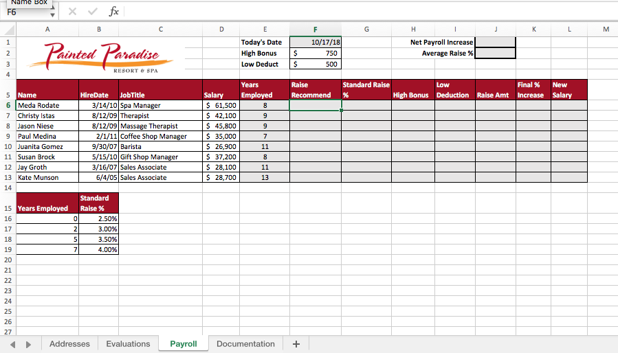Select the HireDate header cell
618x353 pixels.
pyautogui.click(x=98, y=89)
